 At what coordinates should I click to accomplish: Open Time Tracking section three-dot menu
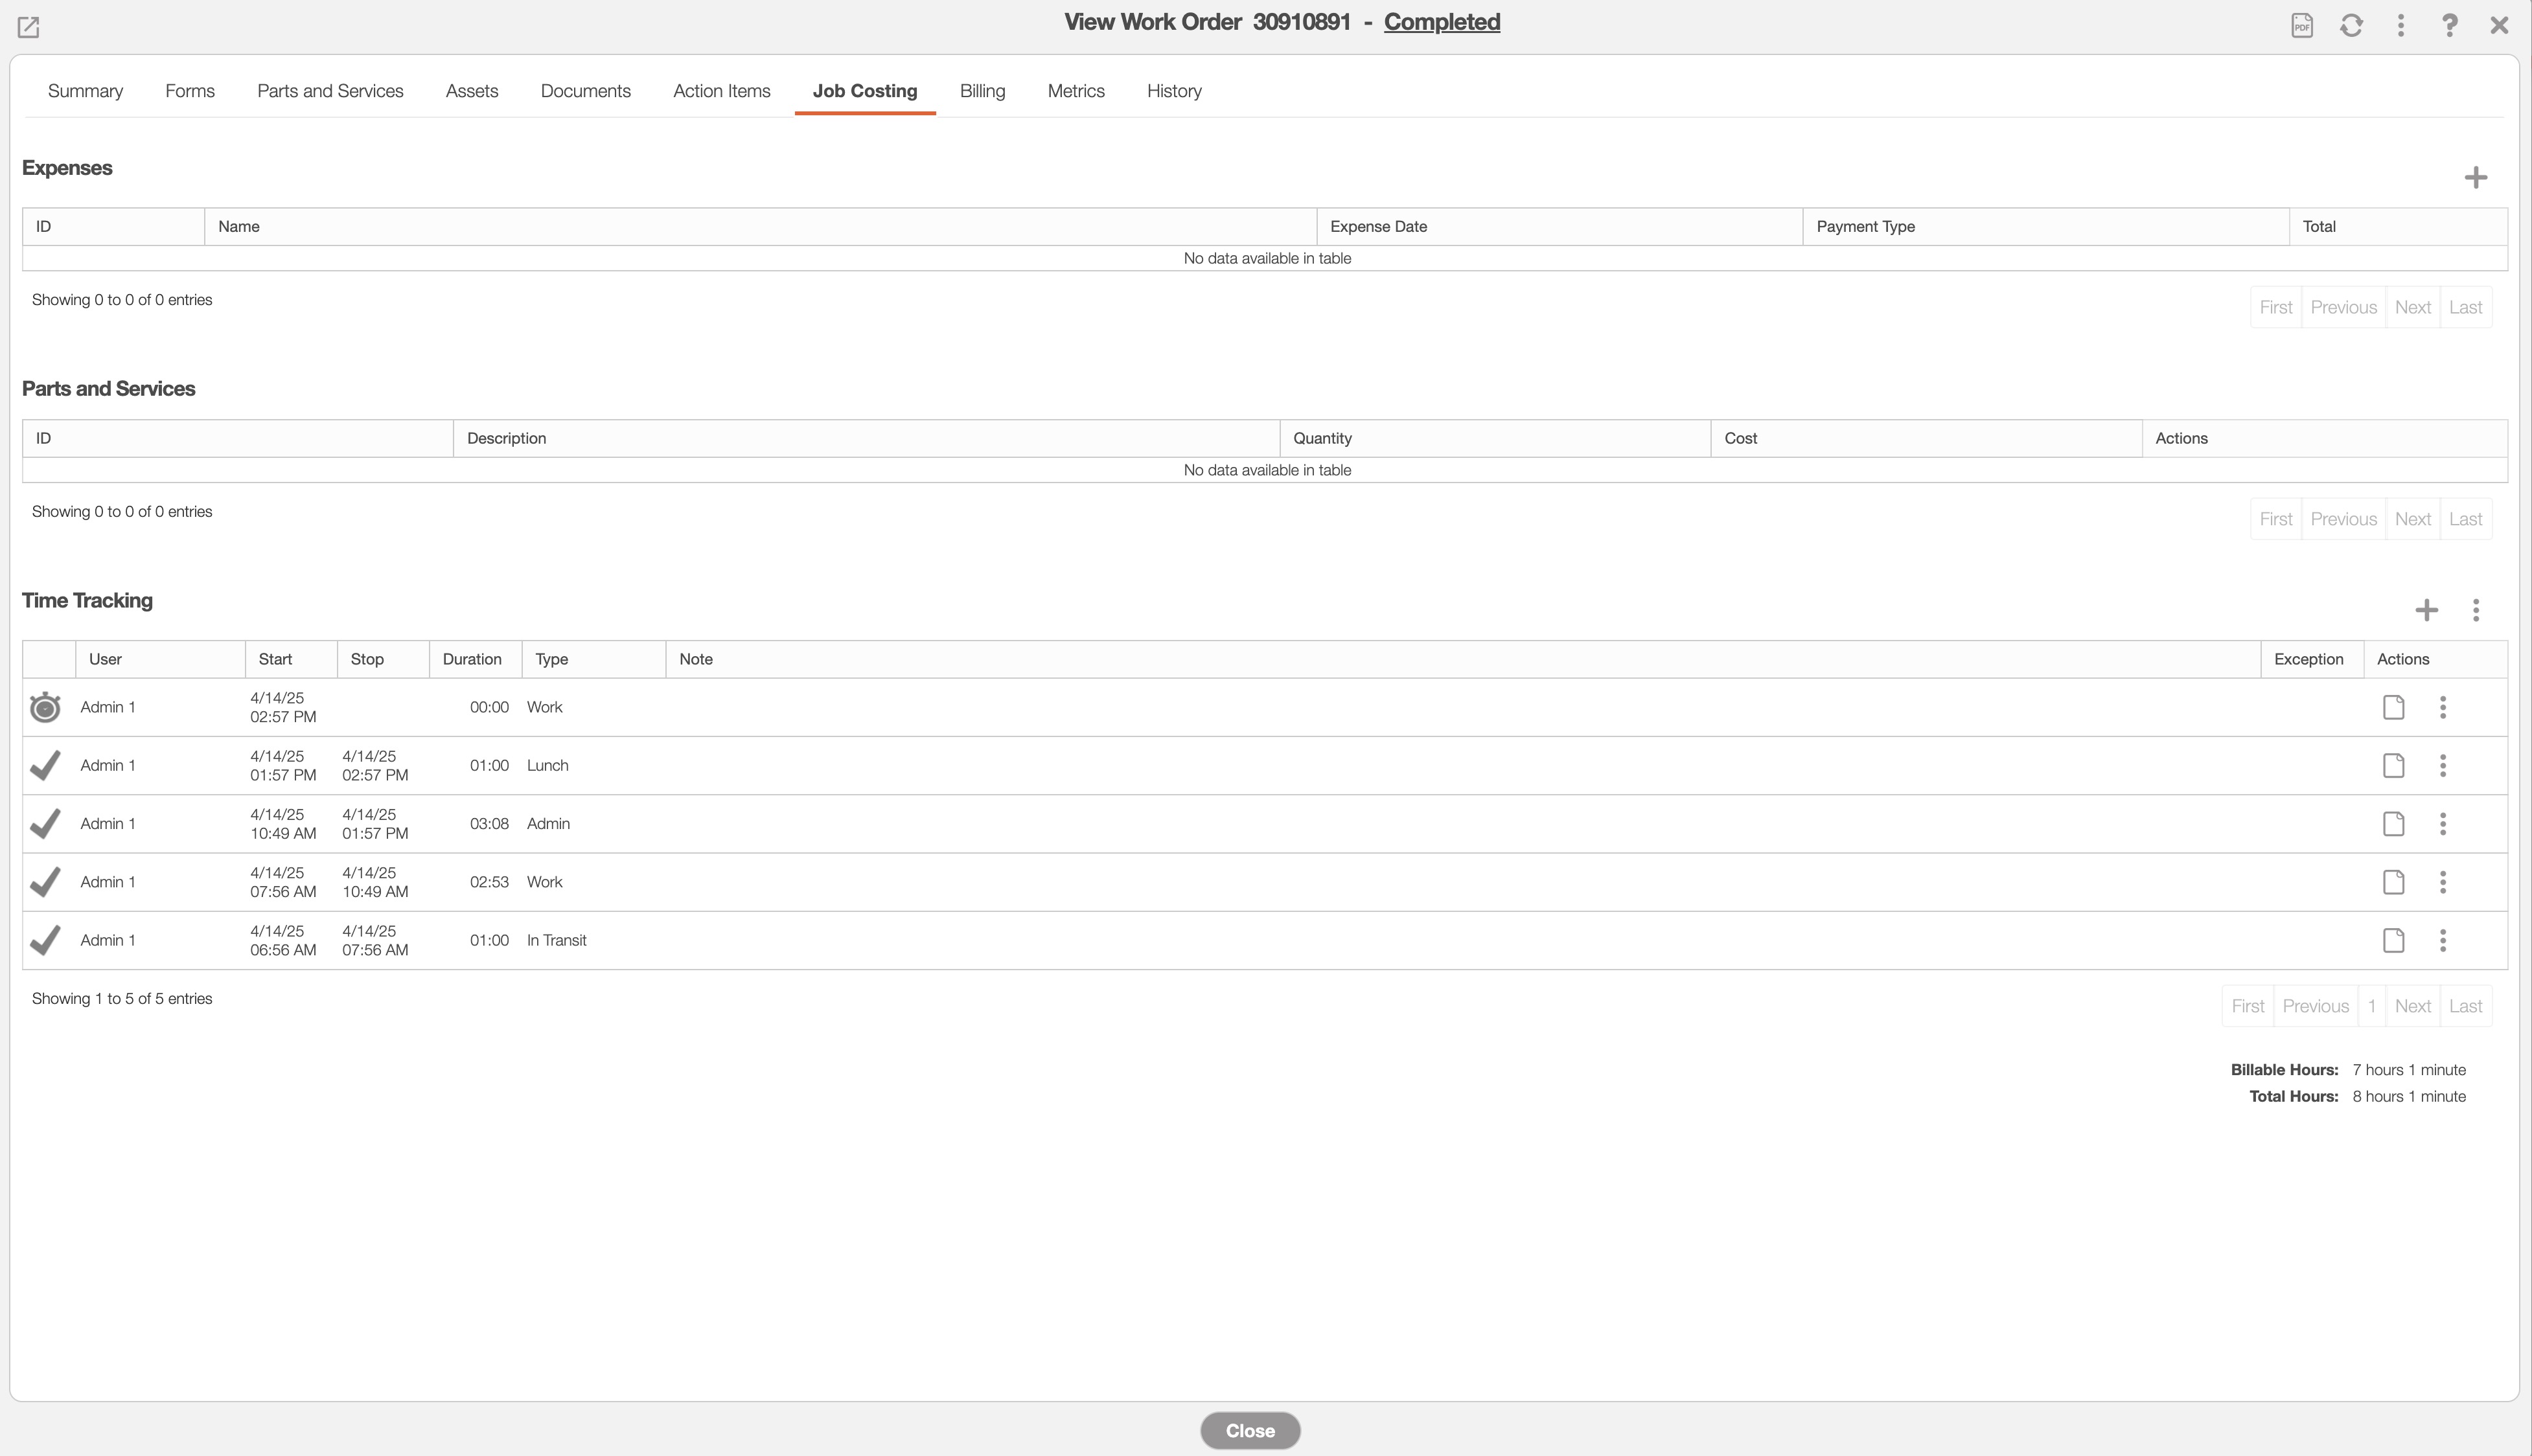pos(2475,610)
